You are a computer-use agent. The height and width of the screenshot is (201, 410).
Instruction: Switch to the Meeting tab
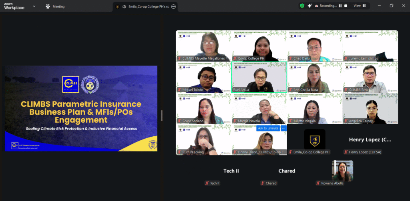55,6
